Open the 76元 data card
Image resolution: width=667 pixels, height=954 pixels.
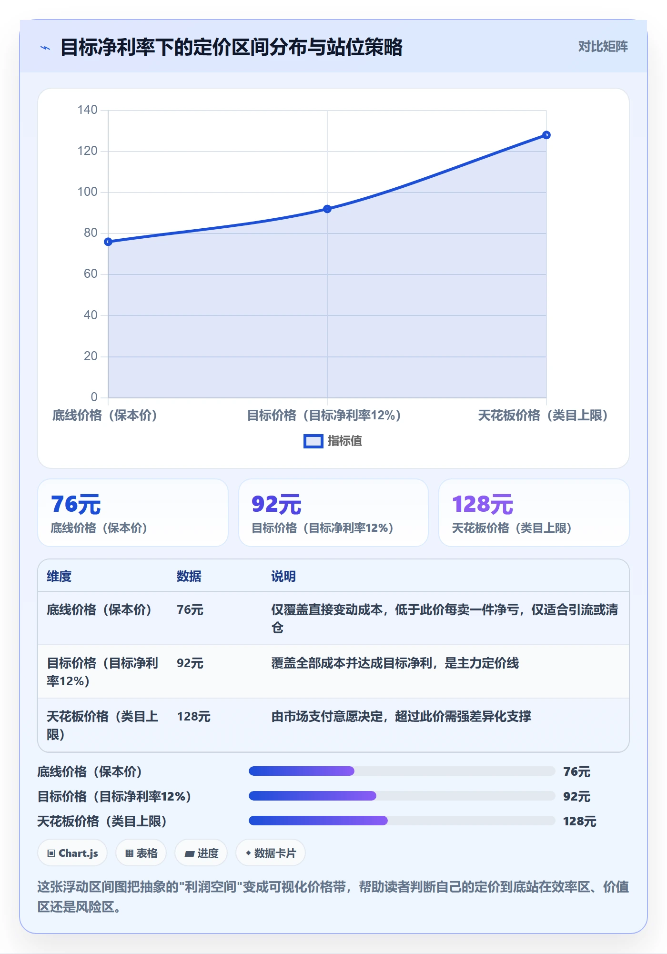pyautogui.click(x=133, y=513)
